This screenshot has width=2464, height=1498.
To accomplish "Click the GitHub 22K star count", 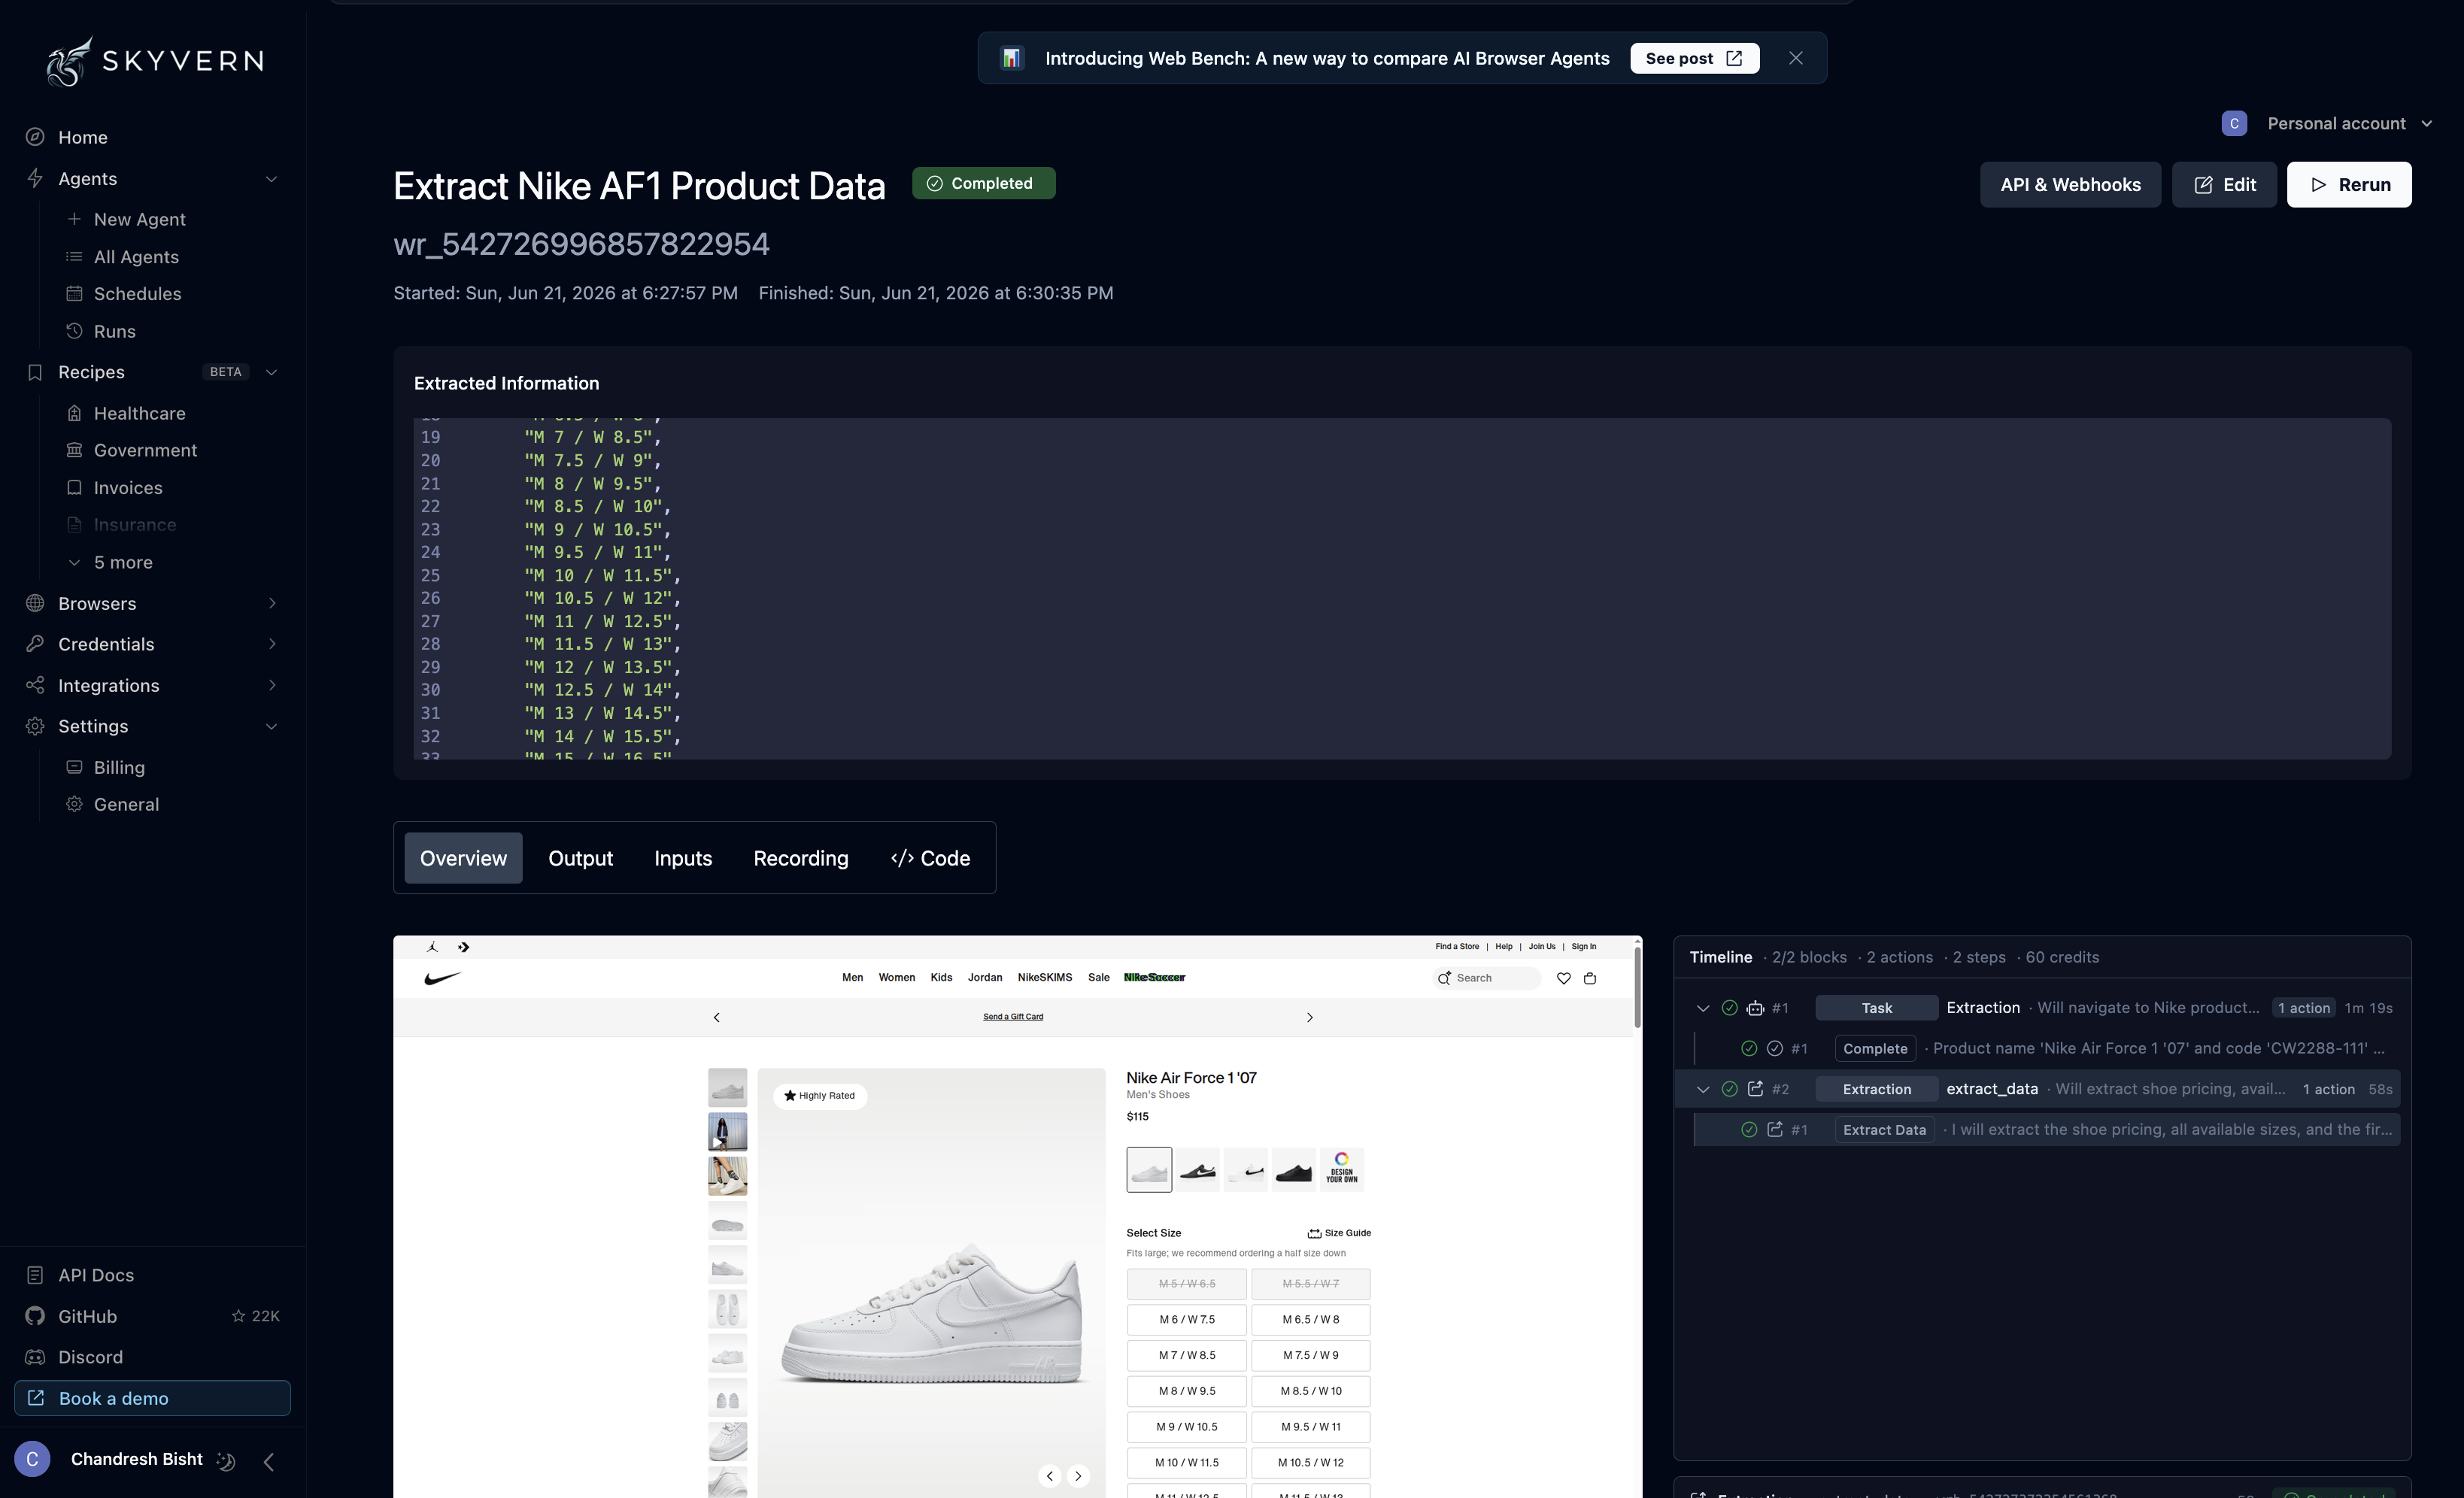I will pos(256,1316).
